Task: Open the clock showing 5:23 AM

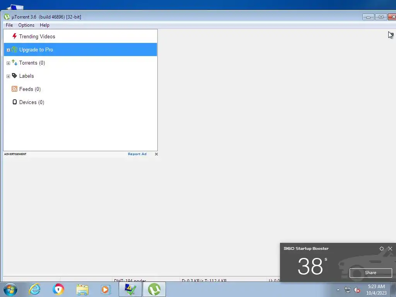Action: pos(376,290)
